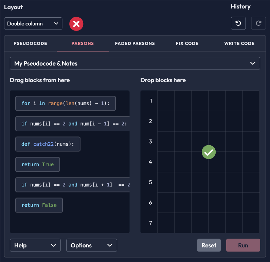The height and width of the screenshot is (262, 270).
Task: Open the Double column layout dropdown
Action: click(x=33, y=24)
